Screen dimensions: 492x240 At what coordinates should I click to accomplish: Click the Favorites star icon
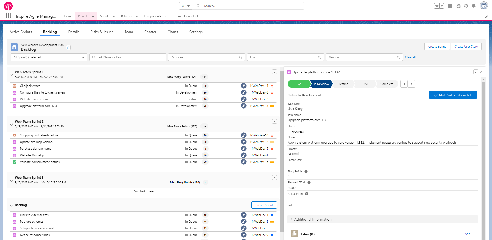point(437,6)
